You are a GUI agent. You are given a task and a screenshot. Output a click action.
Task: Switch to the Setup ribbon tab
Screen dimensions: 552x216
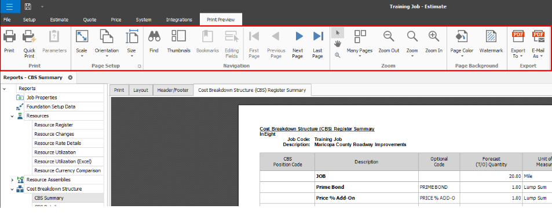[29, 20]
